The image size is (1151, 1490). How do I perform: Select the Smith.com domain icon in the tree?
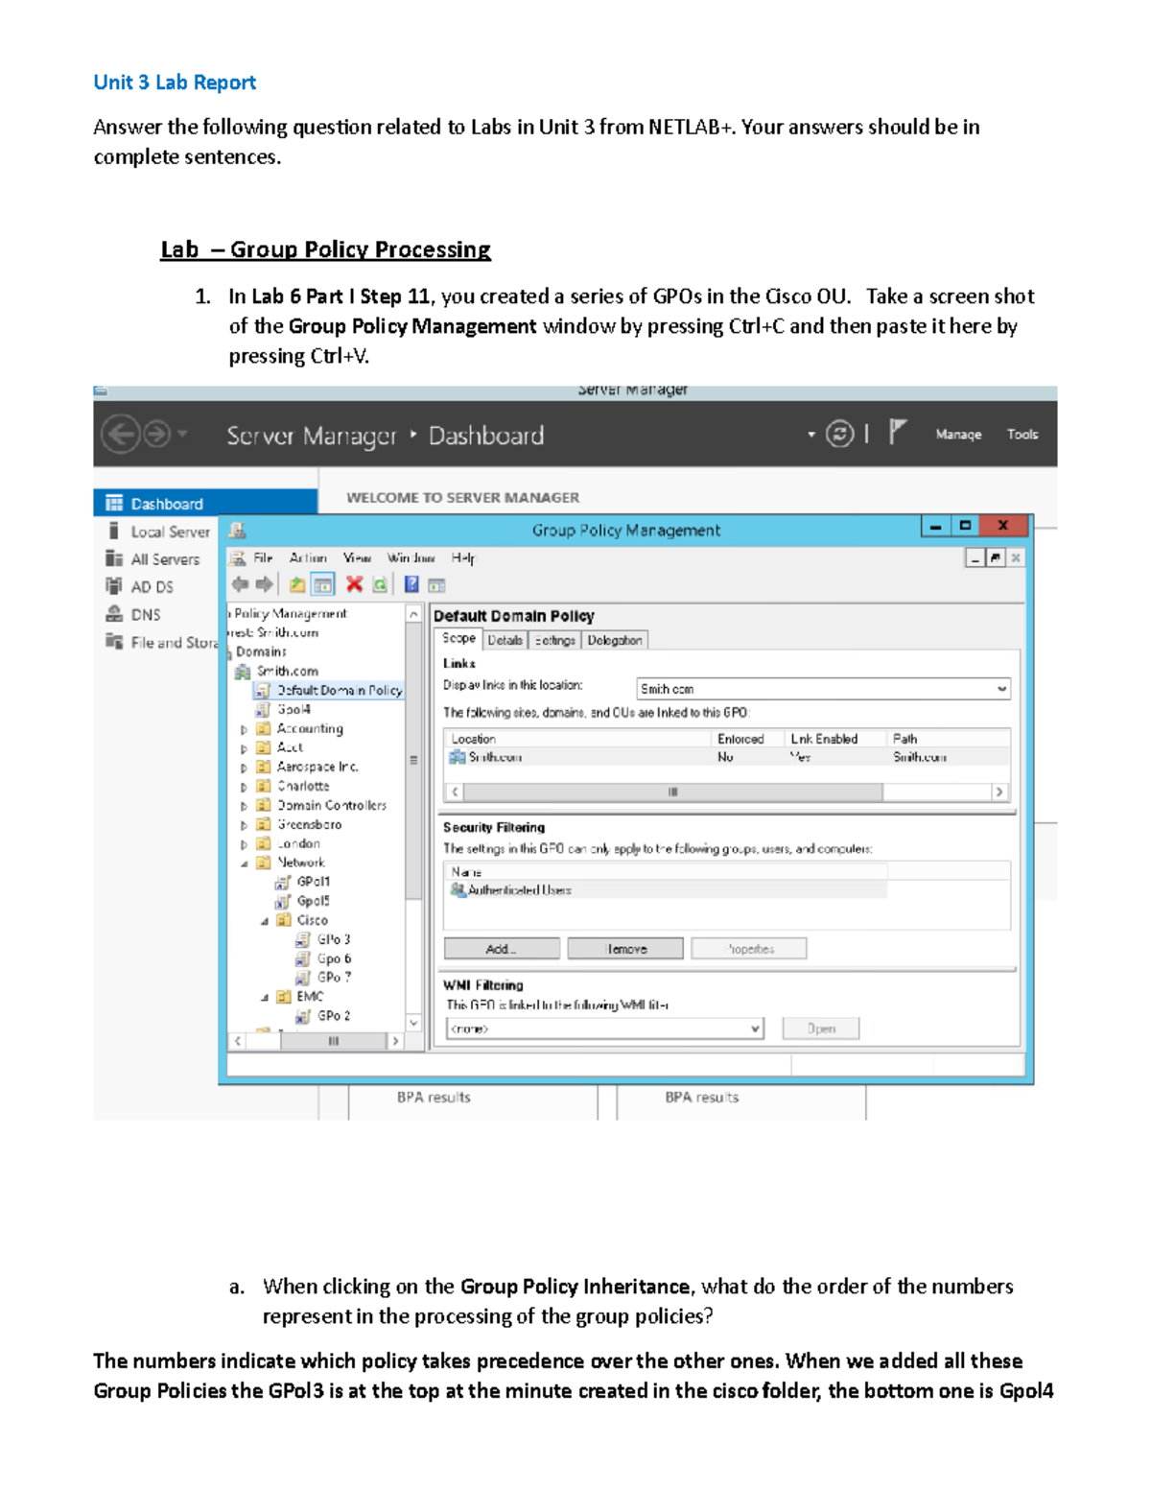243,670
